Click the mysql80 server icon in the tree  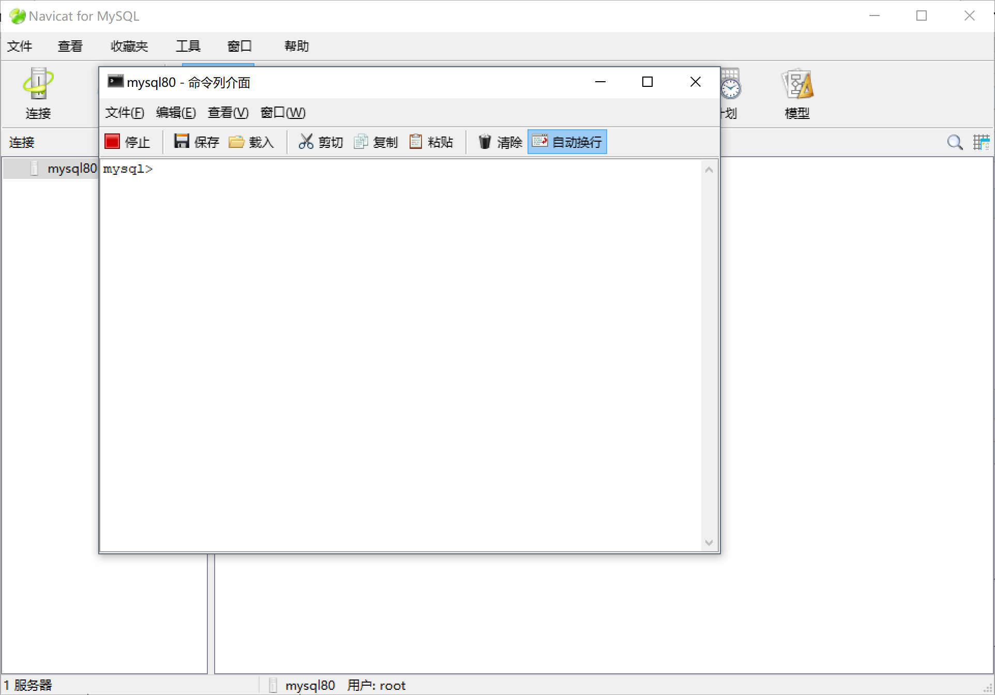coord(34,168)
